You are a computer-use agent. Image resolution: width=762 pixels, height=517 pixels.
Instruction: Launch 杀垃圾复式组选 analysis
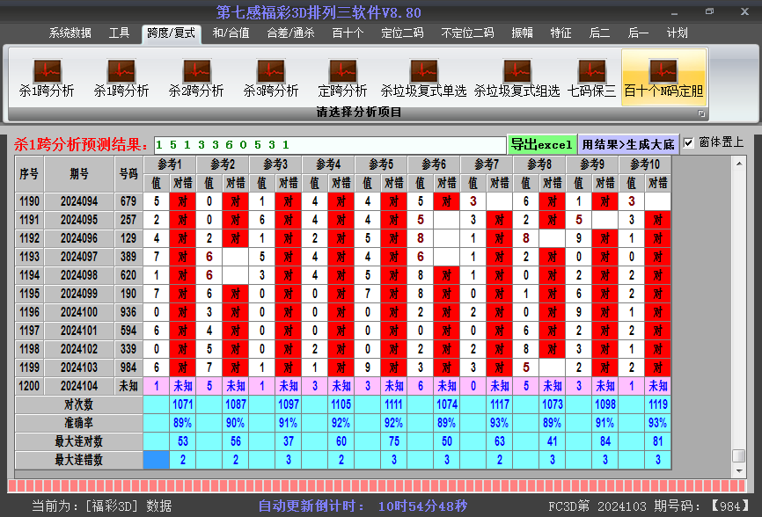point(517,77)
